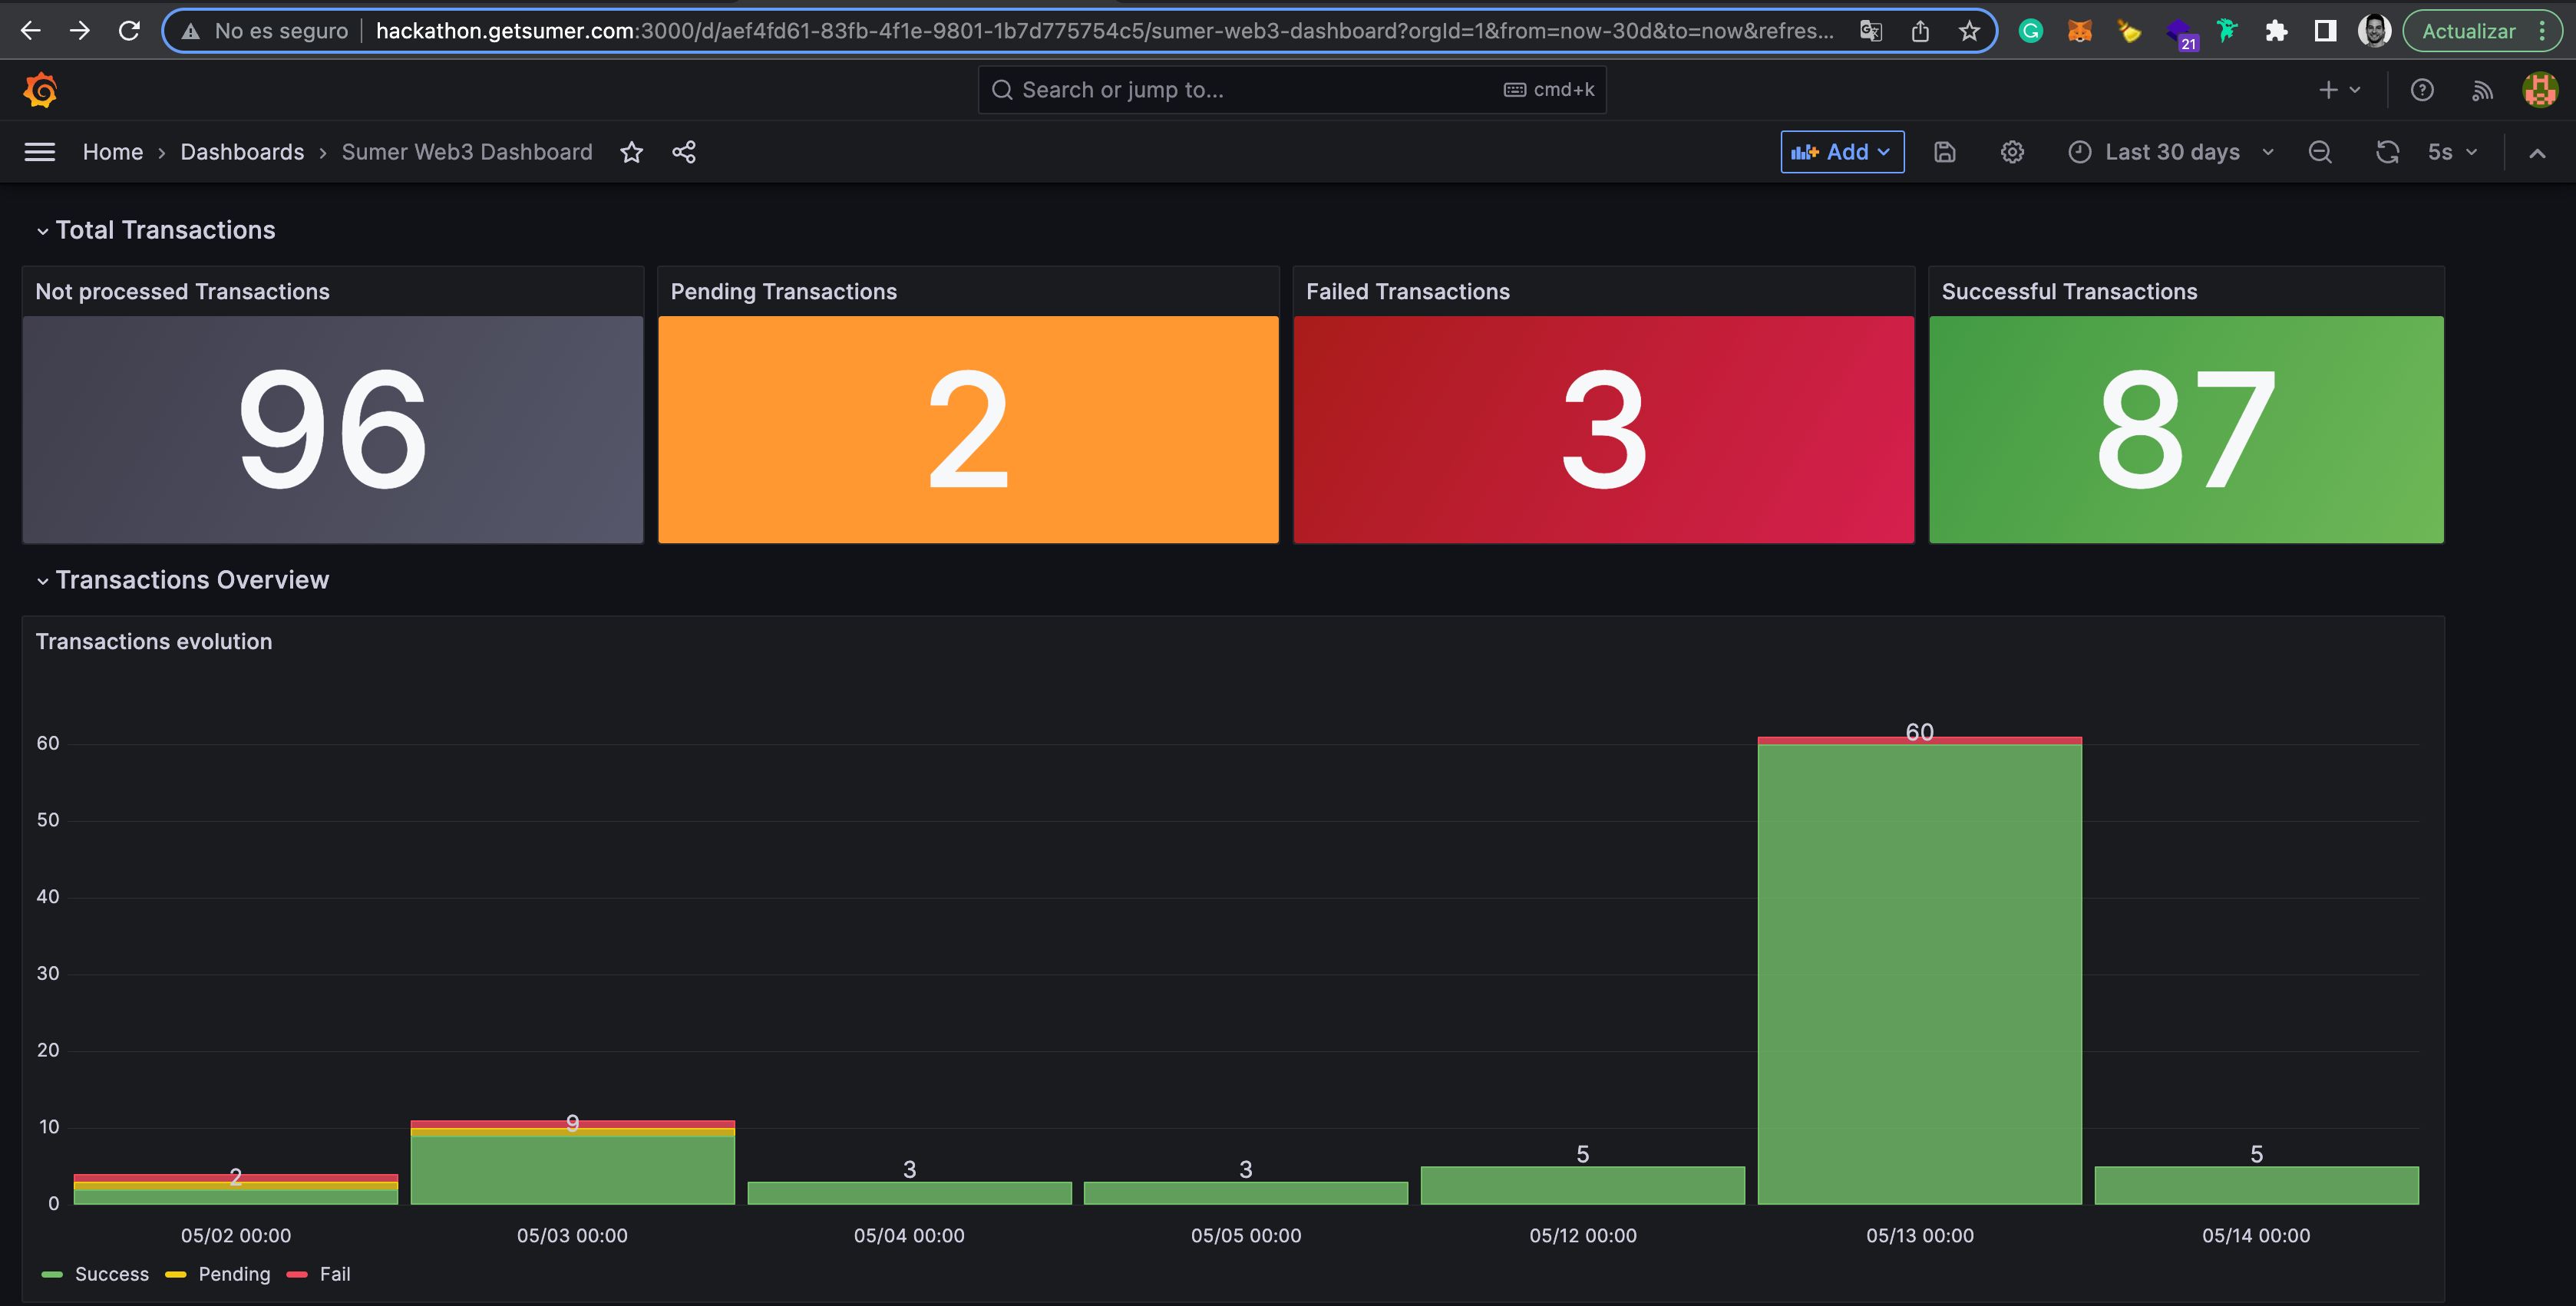Click Sumer Web3 Dashboard breadcrumb

pyautogui.click(x=467, y=152)
